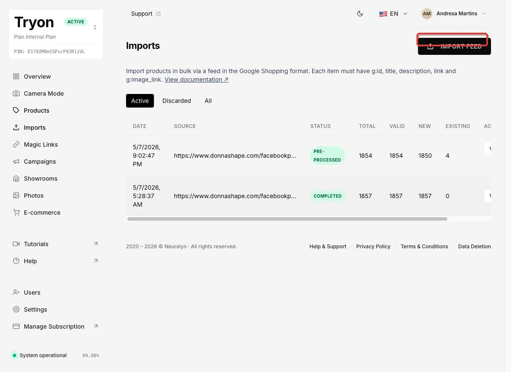Click source URL of the completed import

coord(235,196)
